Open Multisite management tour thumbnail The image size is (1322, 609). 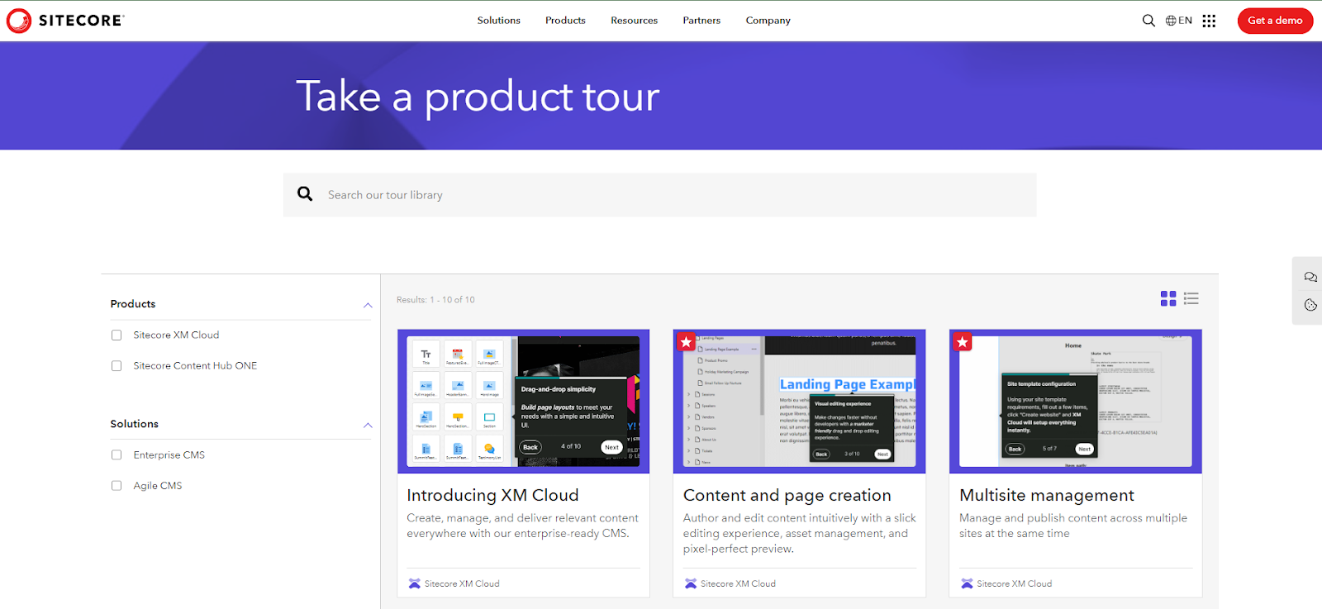coord(1075,402)
